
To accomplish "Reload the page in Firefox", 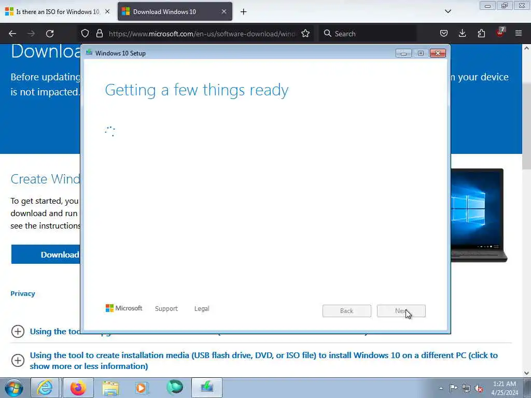I will (50, 34).
